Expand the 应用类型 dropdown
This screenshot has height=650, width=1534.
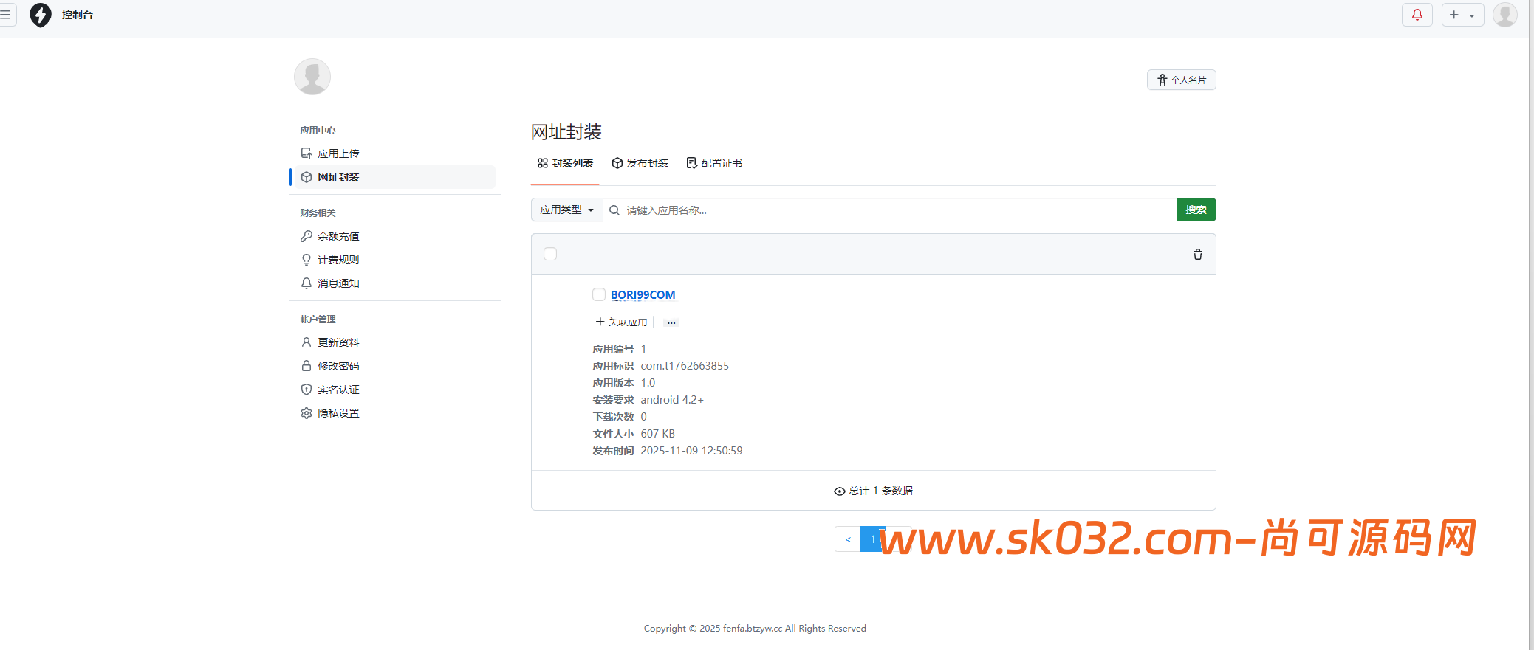[x=566, y=210]
